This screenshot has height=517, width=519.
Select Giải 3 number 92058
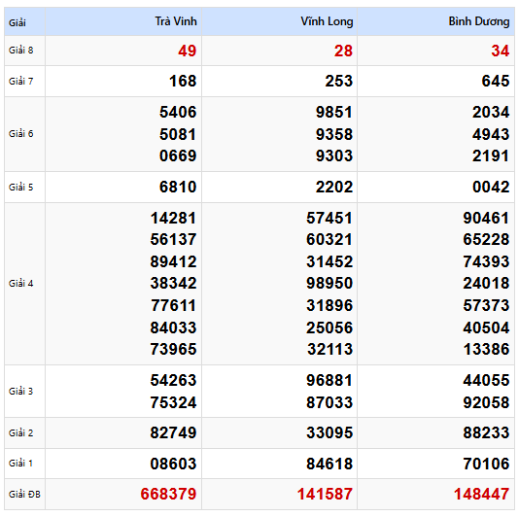tap(486, 402)
